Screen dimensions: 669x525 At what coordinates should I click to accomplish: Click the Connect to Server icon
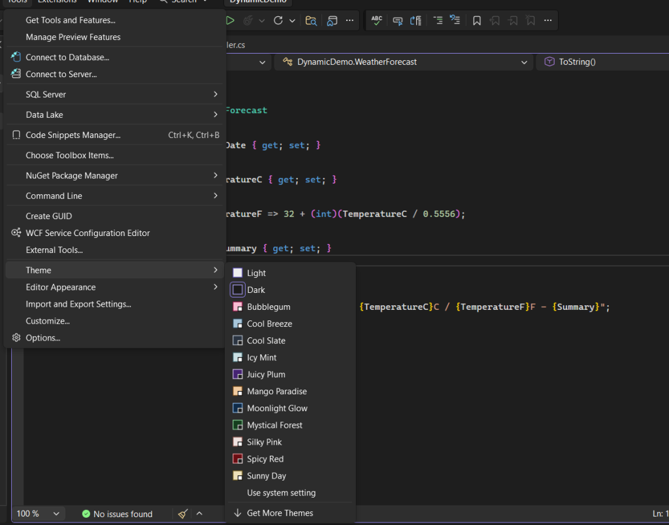pos(16,74)
